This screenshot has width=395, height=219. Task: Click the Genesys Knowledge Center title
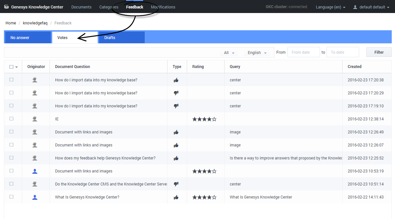37,7
